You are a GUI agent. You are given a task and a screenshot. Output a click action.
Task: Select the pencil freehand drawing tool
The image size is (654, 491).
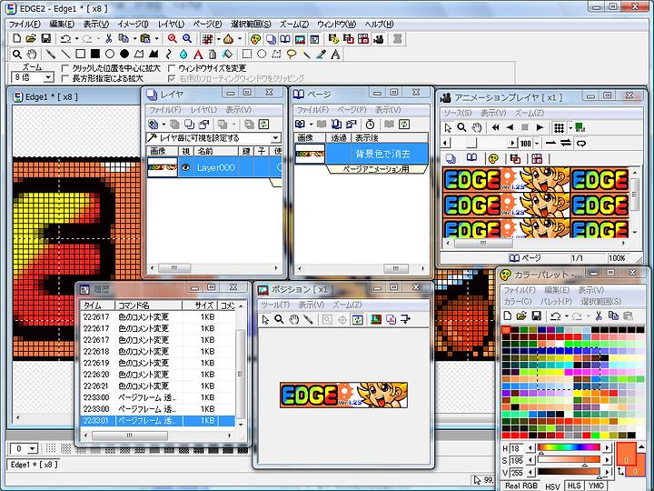pos(51,55)
